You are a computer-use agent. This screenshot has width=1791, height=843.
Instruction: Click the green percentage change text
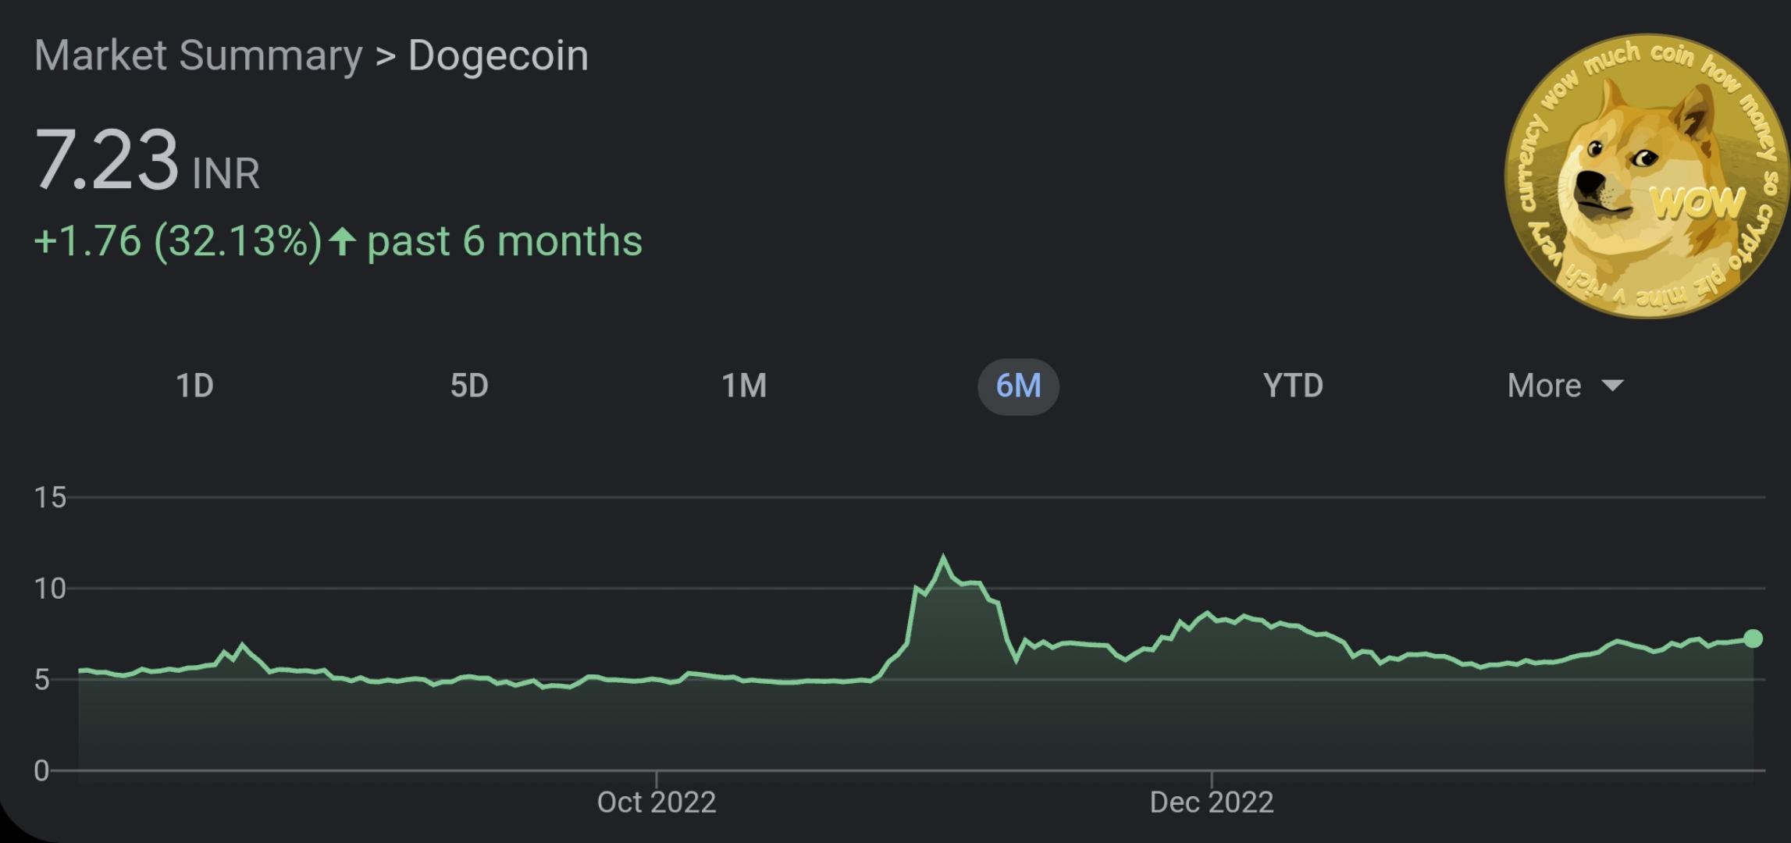click(x=180, y=242)
